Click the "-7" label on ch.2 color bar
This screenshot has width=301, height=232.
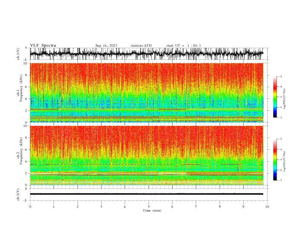click(280, 180)
